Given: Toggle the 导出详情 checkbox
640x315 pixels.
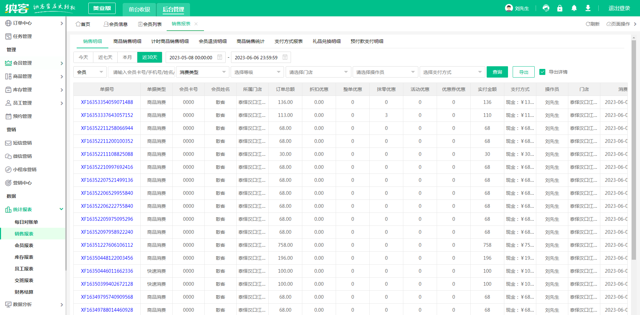Looking at the screenshot, I should [x=542, y=72].
